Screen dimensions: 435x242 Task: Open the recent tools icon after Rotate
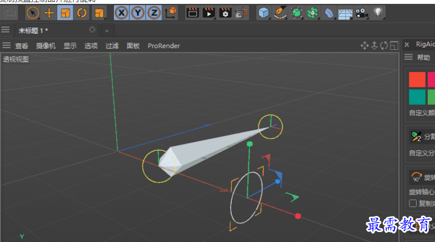[x=99, y=13]
